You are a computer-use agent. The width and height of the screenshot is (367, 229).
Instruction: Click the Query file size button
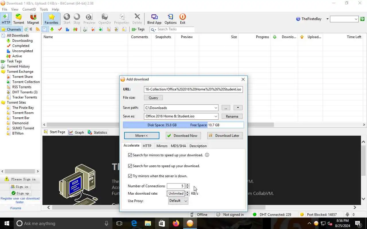click(x=153, y=98)
